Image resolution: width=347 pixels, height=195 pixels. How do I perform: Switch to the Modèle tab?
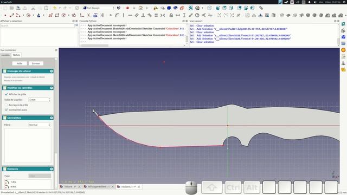point(5,55)
